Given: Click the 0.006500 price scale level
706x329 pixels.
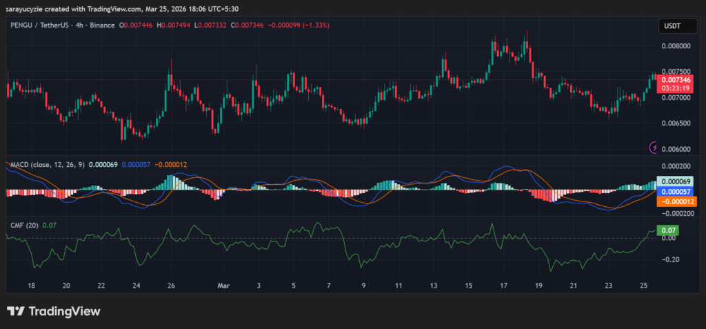Looking at the screenshot, I should pos(676,123).
